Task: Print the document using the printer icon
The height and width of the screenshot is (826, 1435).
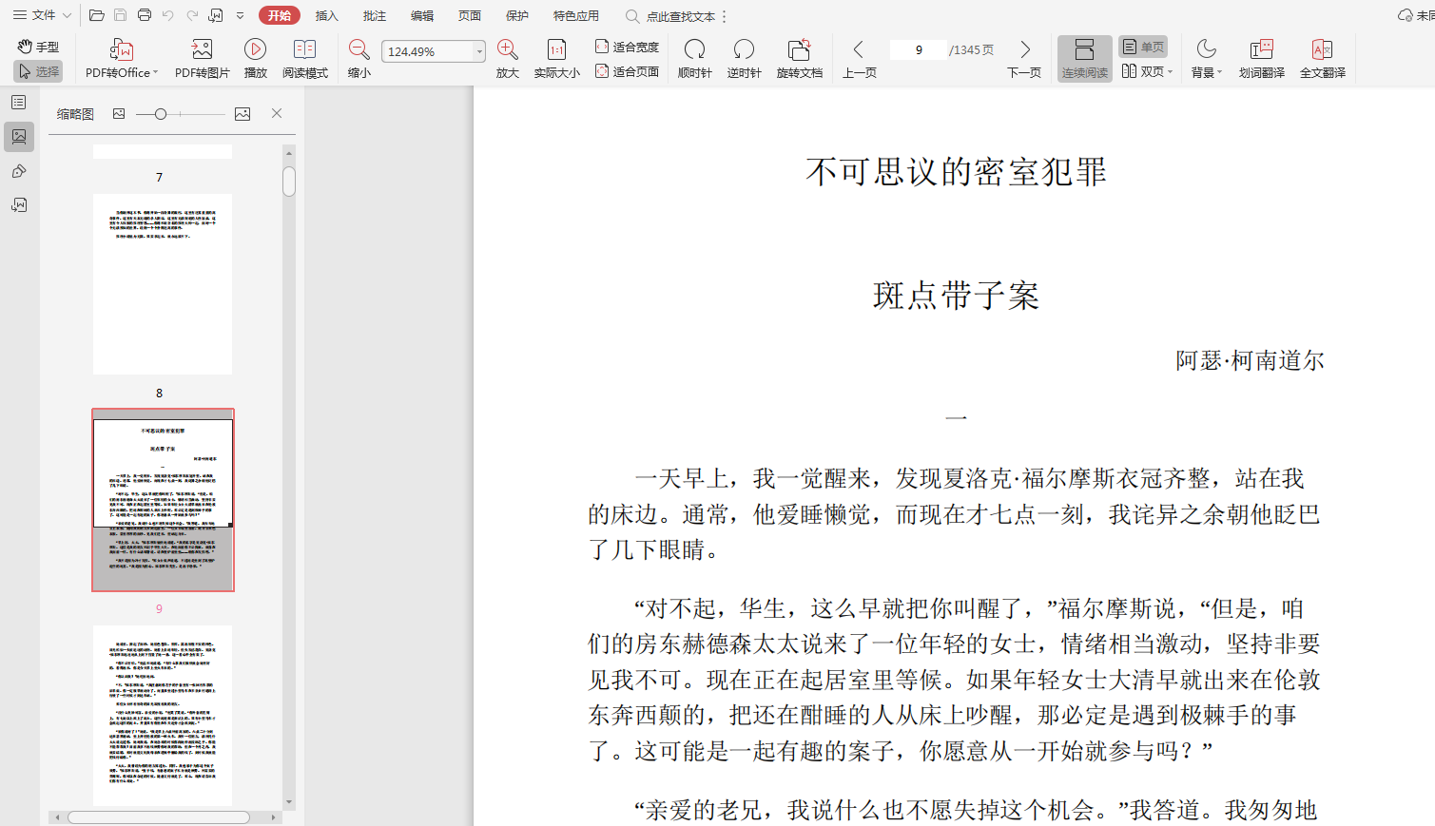Action: coord(145,15)
